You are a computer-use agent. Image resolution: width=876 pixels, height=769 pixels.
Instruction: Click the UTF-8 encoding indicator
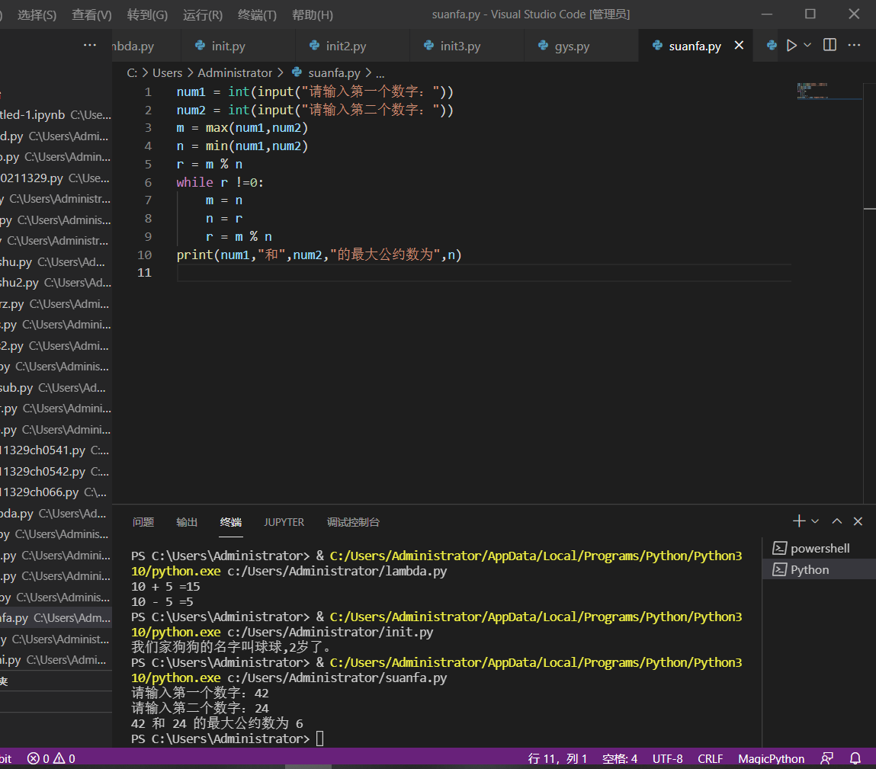pos(667,758)
